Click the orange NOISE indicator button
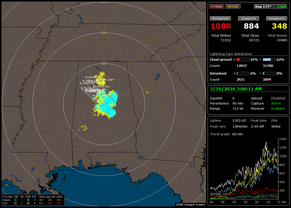The width and height of the screenshot is (291, 208). 233,7
